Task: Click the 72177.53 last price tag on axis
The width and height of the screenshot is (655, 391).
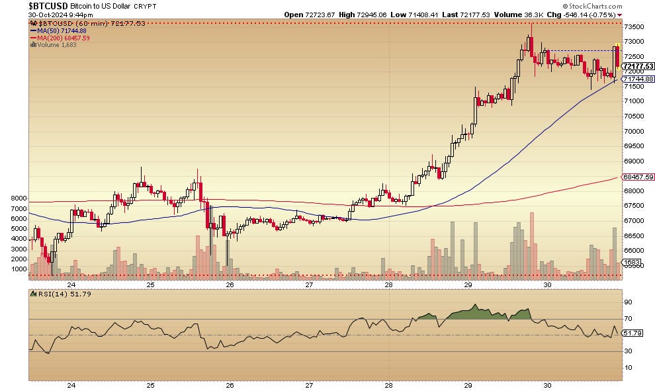Action: [x=638, y=66]
